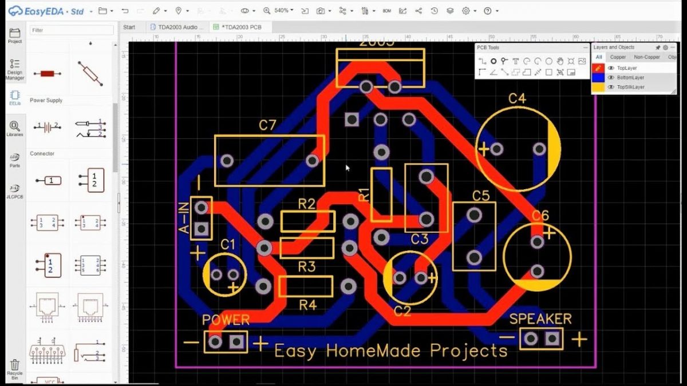
Task: Select the Via tool in PCB Tools
Action: (x=504, y=61)
